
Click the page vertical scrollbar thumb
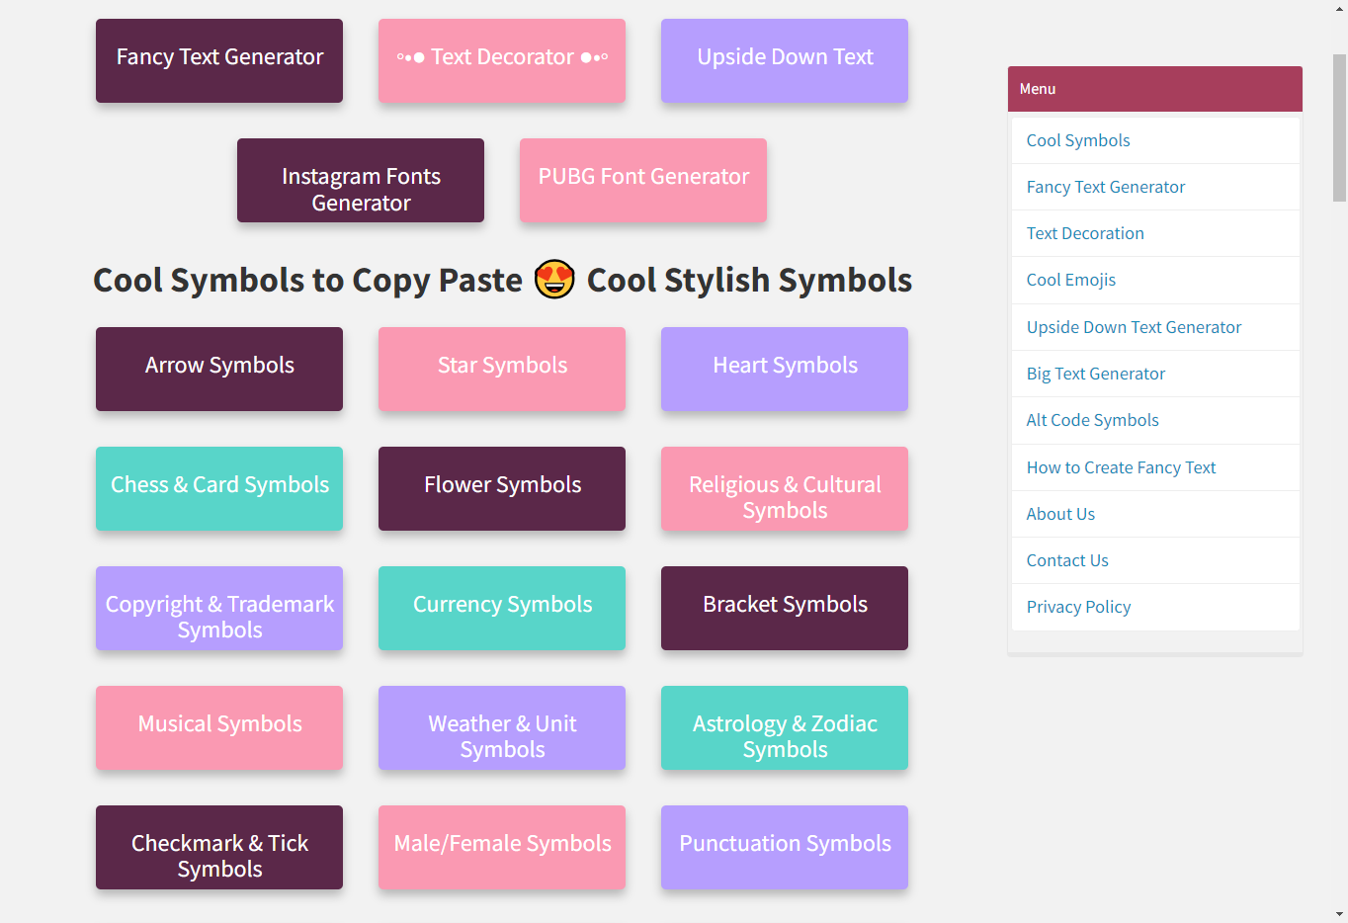(1339, 128)
